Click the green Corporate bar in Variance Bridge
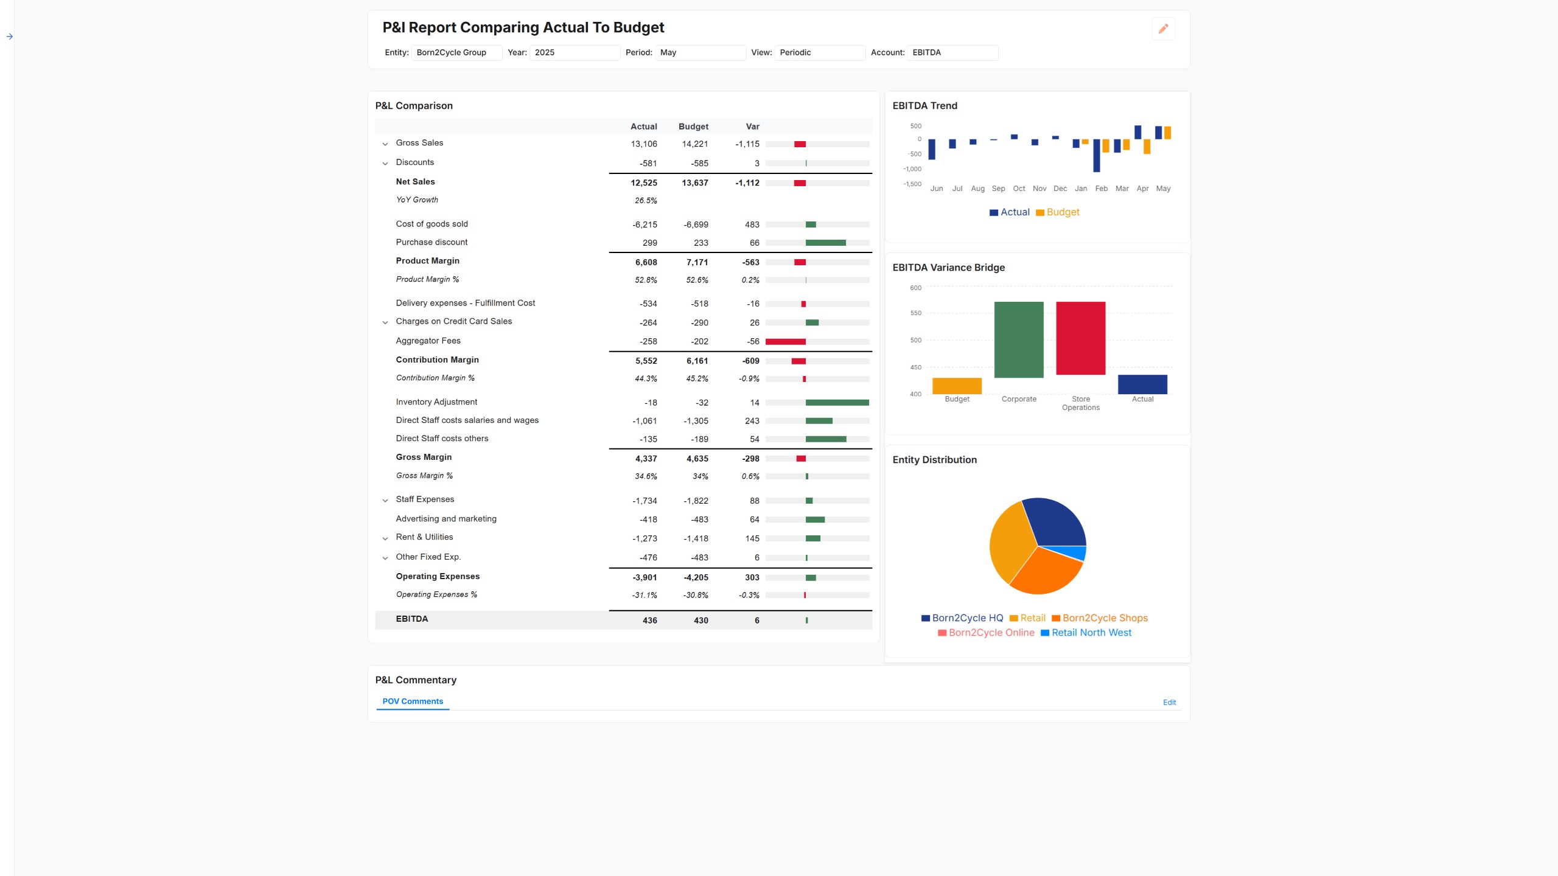This screenshot has height=876, width=1558. point(1019,339)
